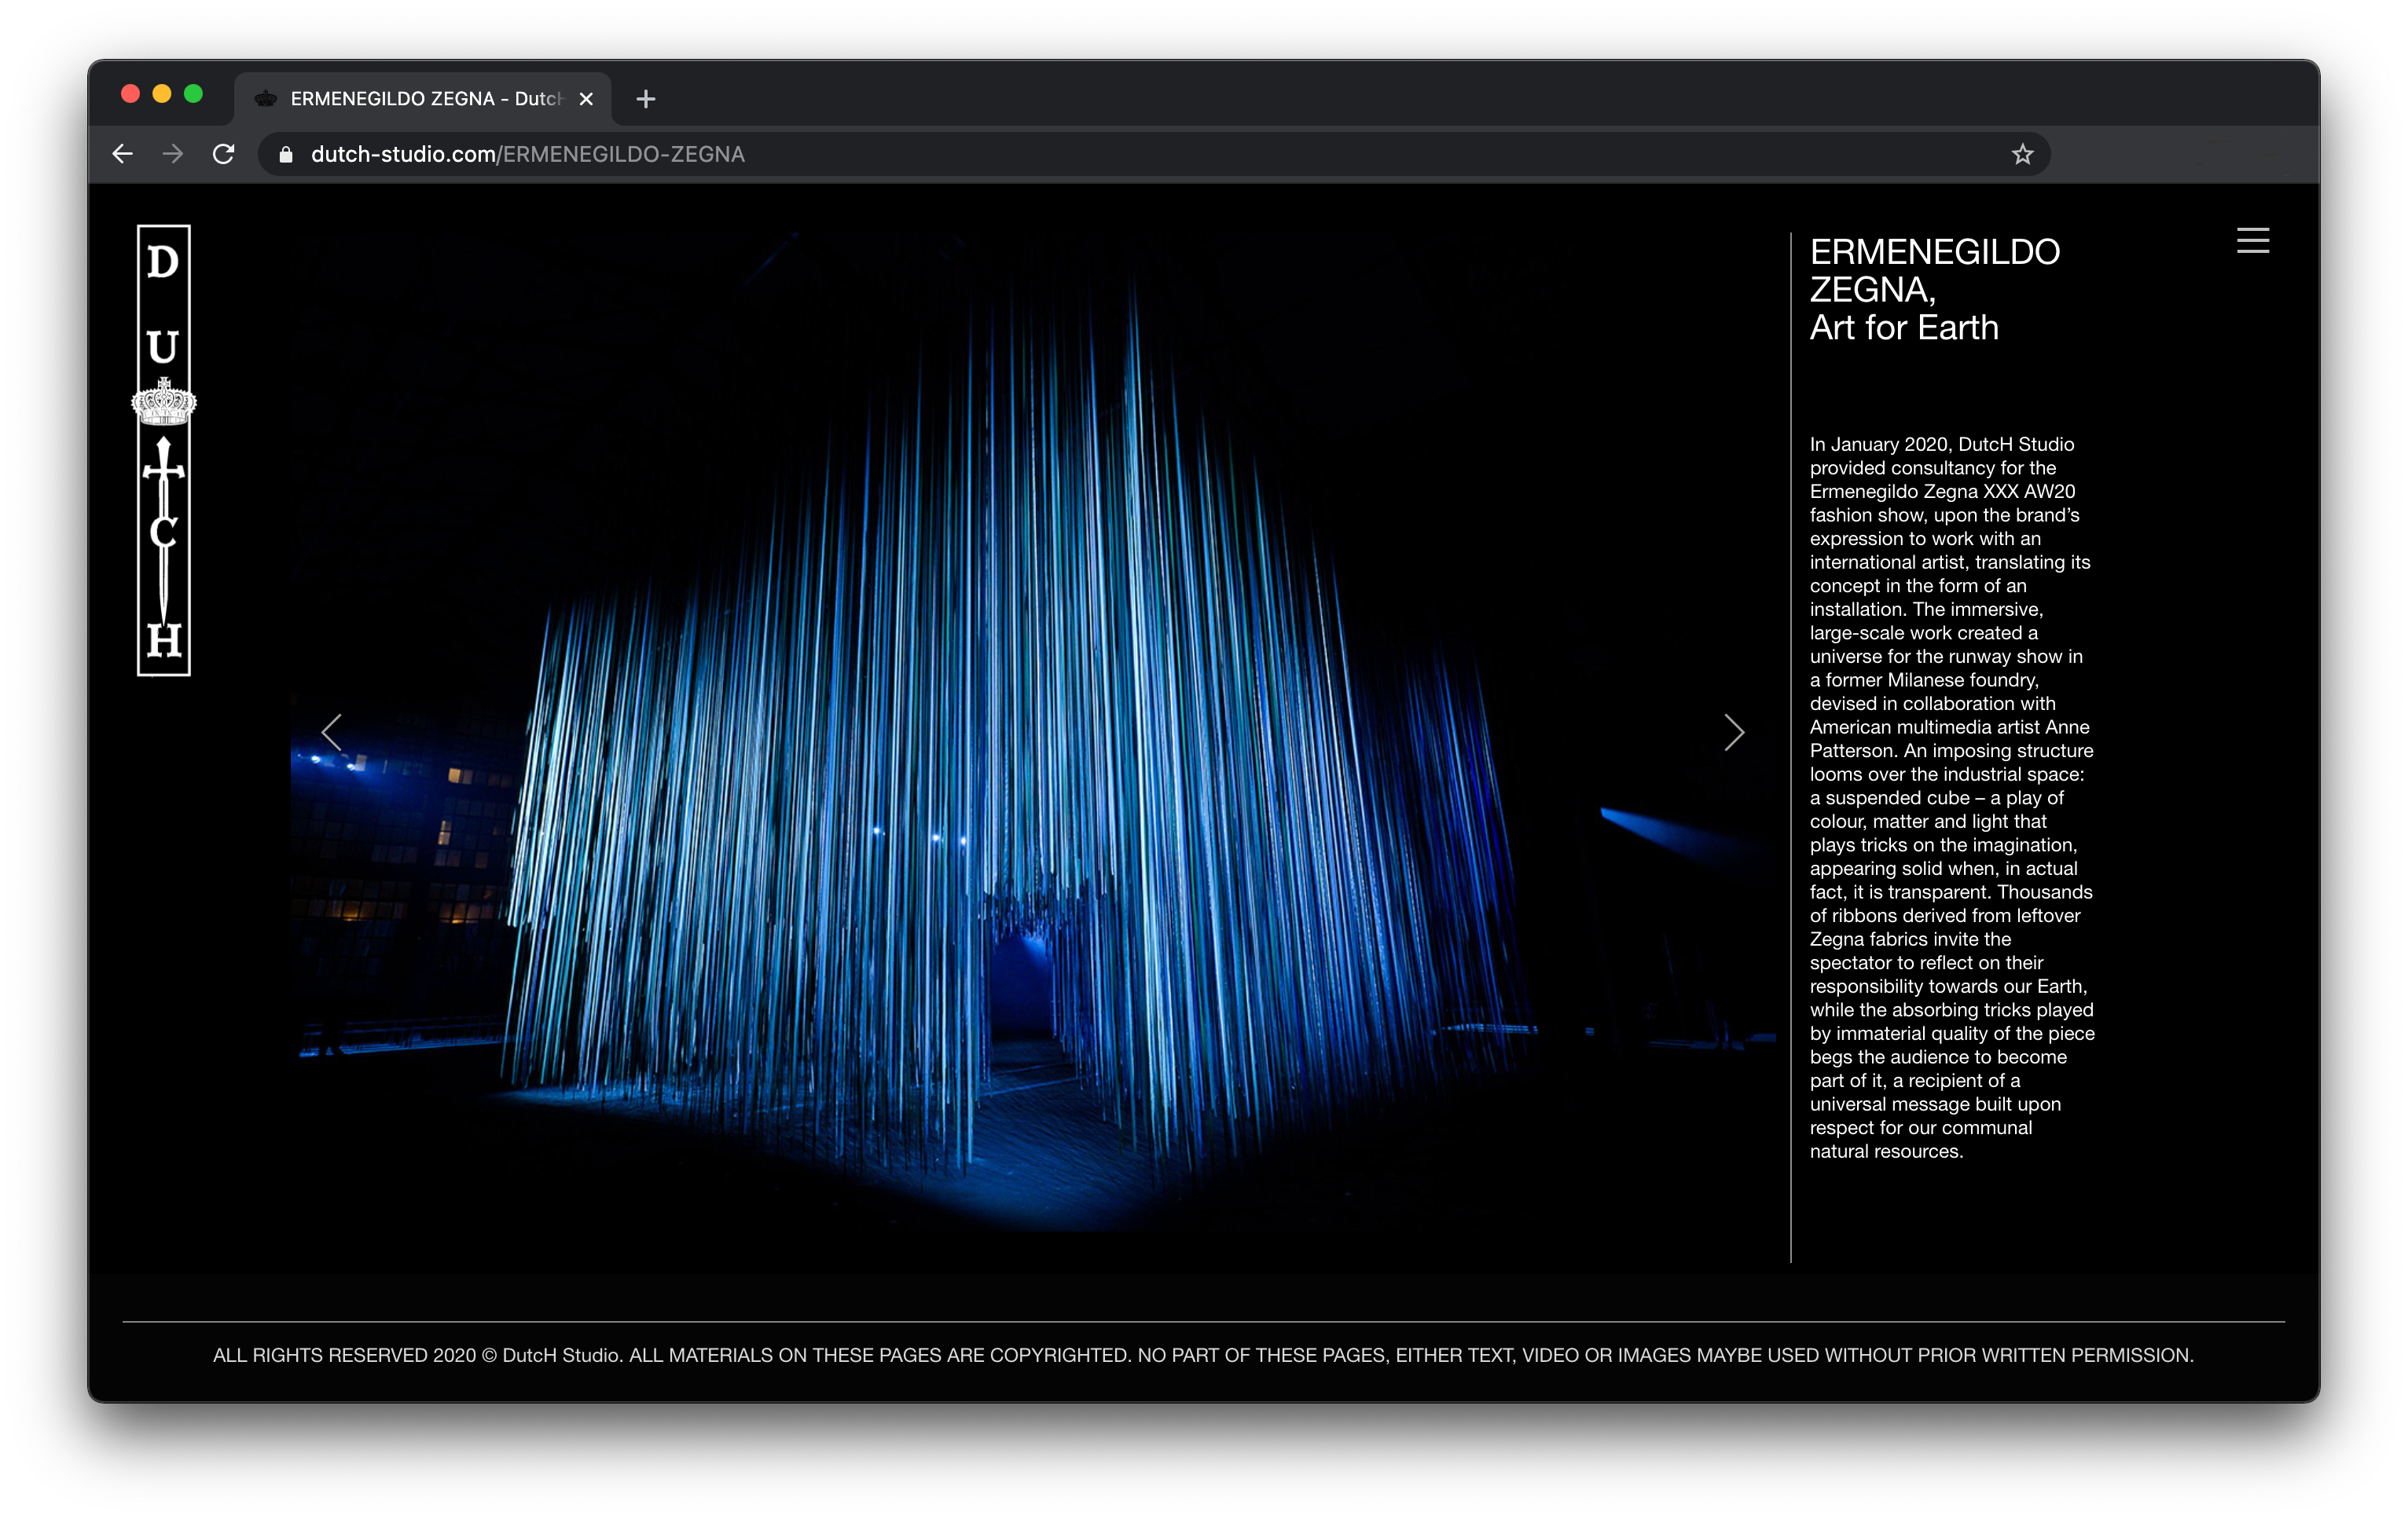View site security lock info
The height and width of the screenshot is (1519, 2408).
tap(286, 155)
